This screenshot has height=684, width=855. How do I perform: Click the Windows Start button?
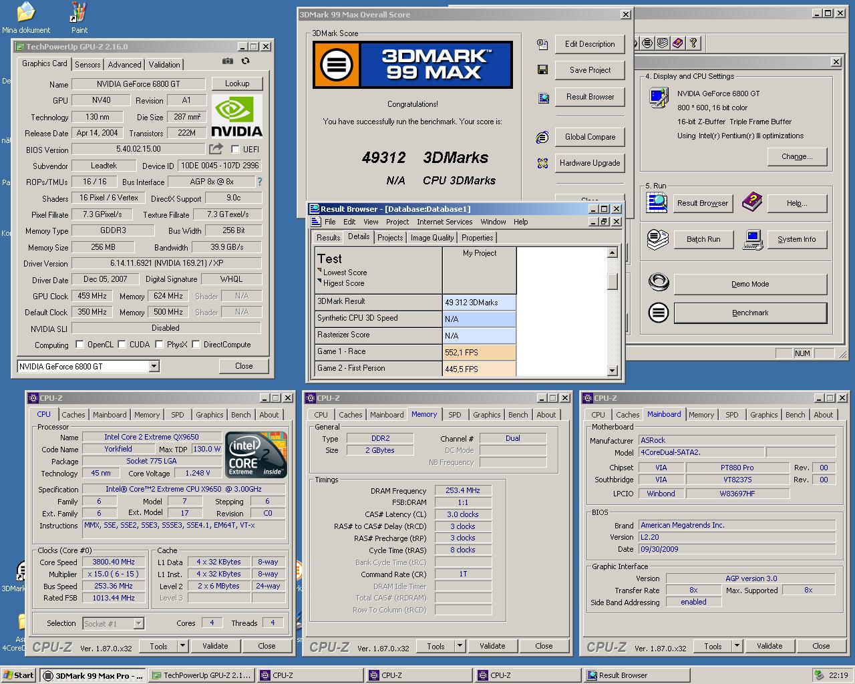click(19, 675)
